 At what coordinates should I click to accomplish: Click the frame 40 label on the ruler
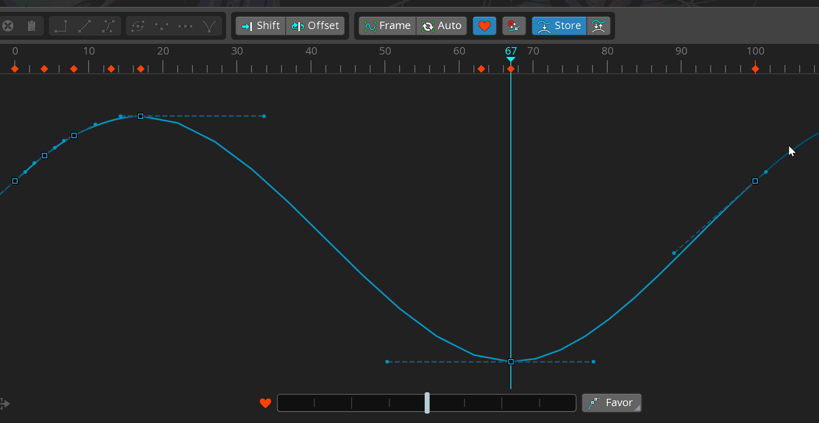tap(311, 51)
